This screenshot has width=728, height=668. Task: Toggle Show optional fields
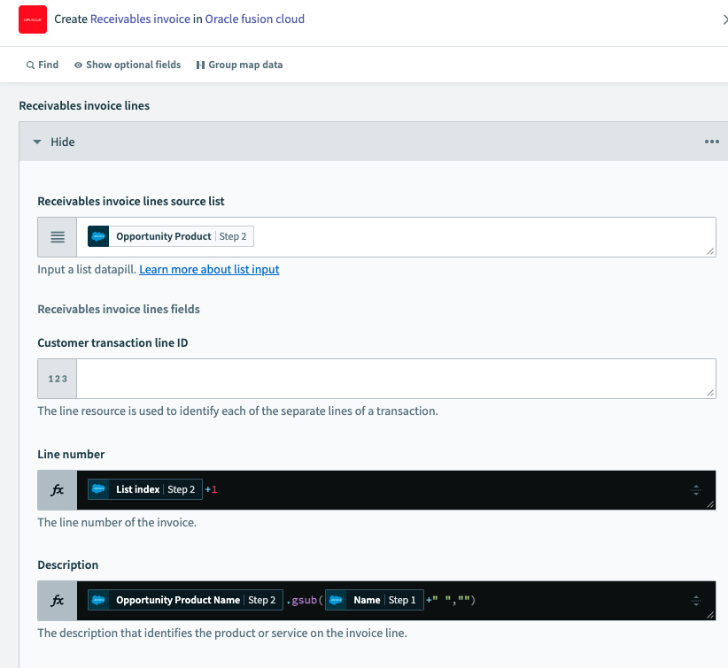click(128, 65)
